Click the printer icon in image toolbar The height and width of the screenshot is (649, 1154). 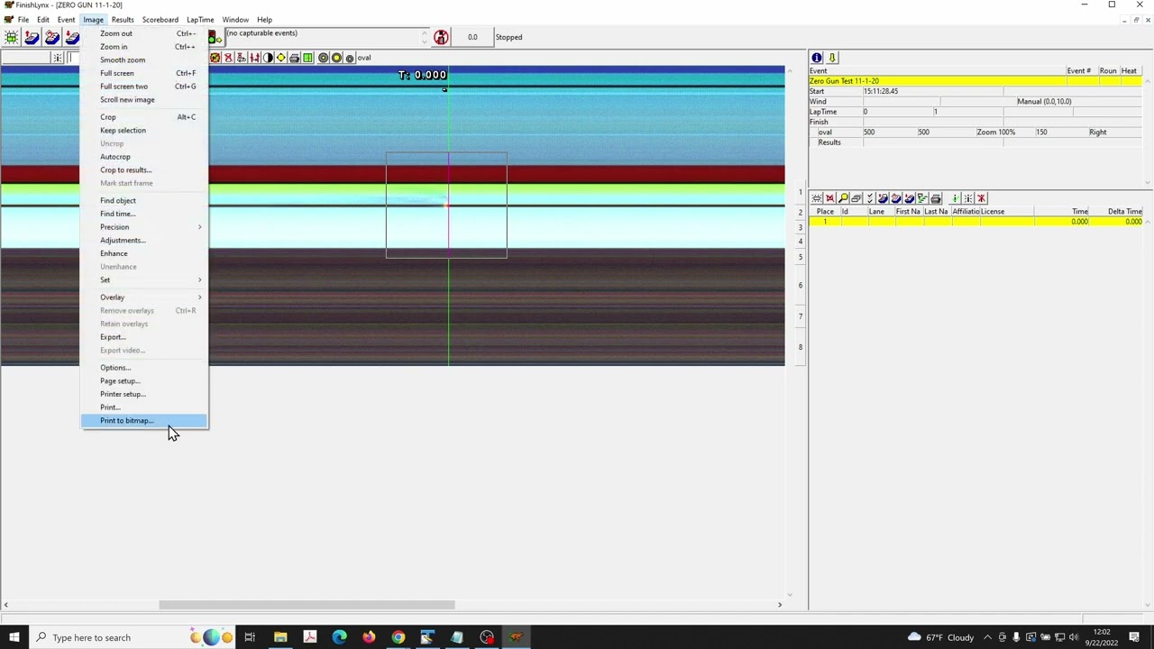294,58
